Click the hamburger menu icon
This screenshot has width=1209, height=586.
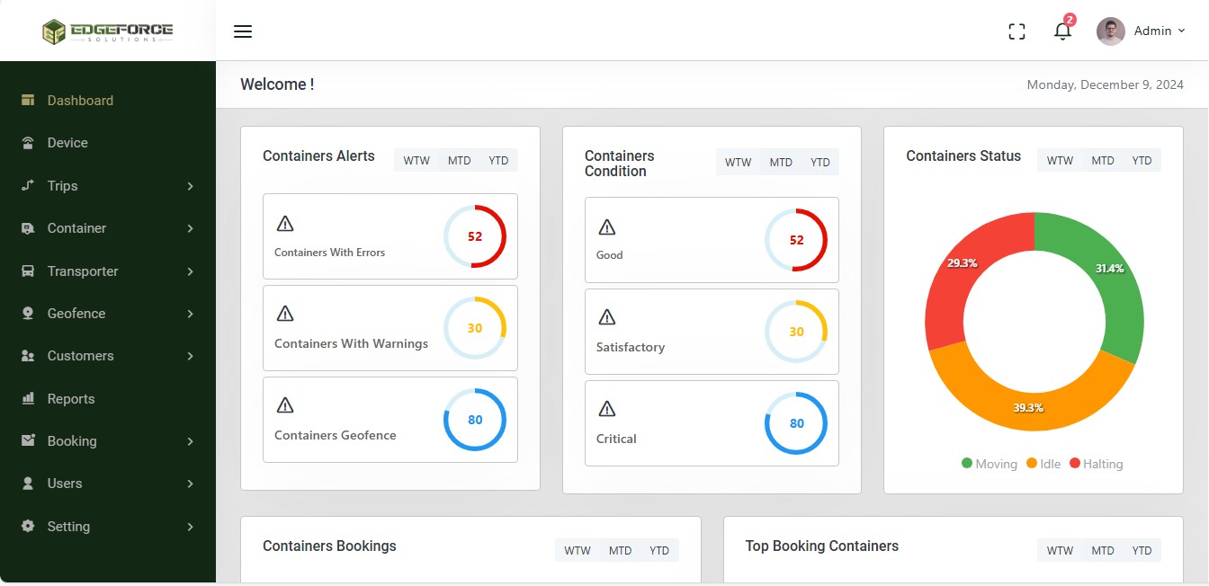tap(243, 31)
